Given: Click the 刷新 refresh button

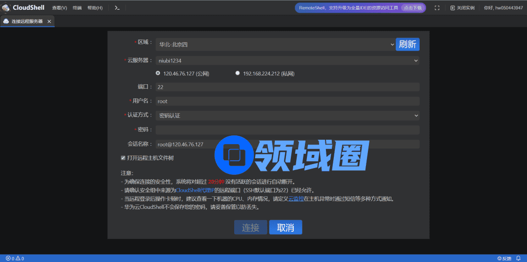Looking at the screenshot, I should [407, 44].
